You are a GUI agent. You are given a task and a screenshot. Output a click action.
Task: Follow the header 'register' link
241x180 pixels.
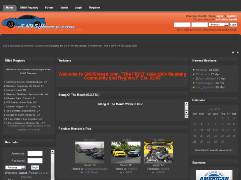(x=232, y=16)
